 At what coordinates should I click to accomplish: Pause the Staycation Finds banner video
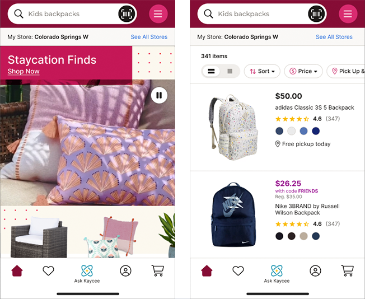click(x=159, y=95)
